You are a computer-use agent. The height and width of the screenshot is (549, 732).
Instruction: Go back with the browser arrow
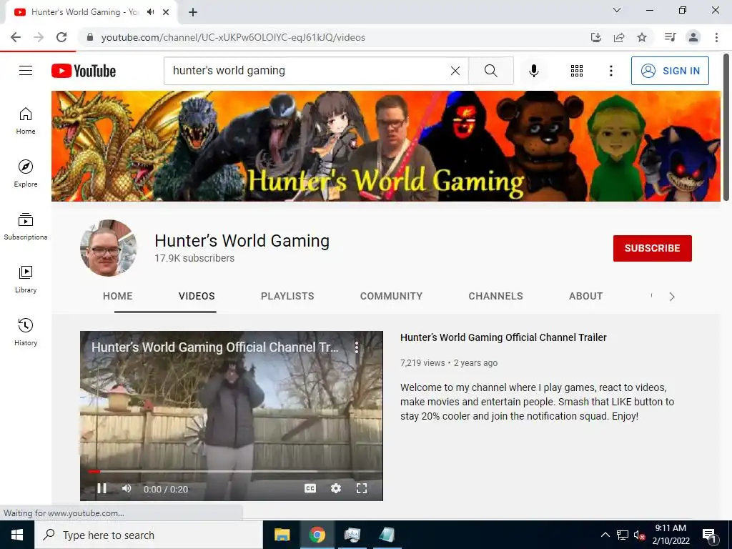pos(16,37)
